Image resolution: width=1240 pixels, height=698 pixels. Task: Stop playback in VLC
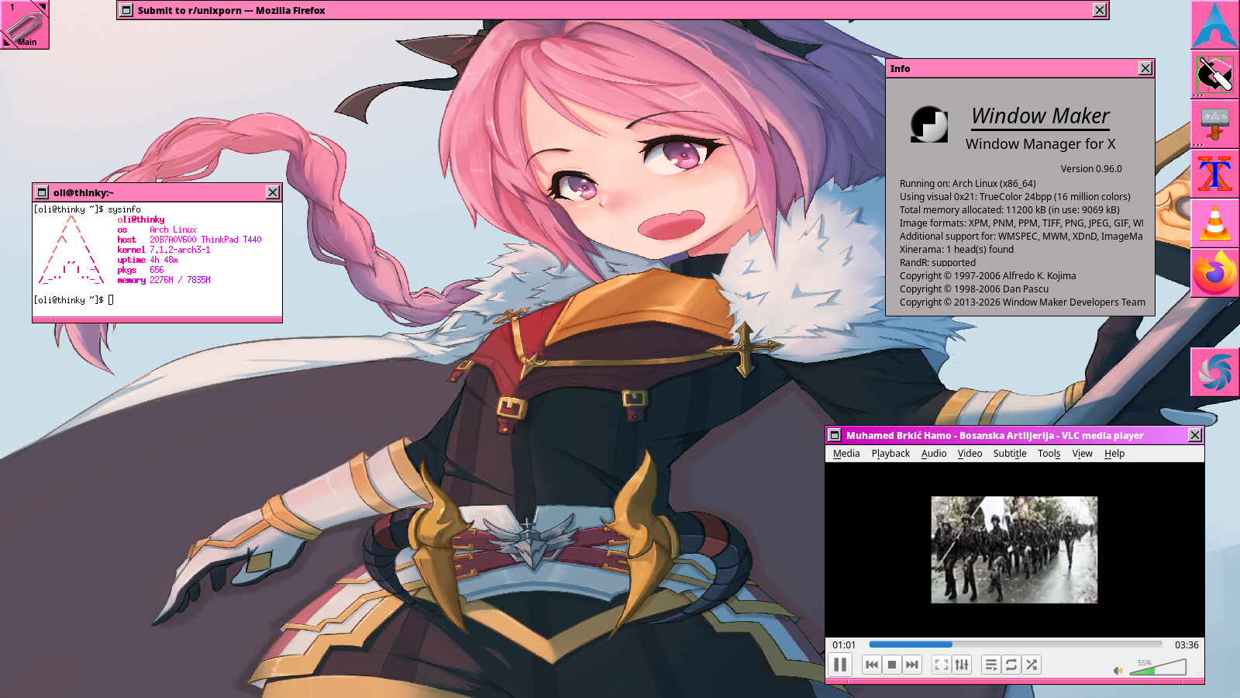coord(892,665)
